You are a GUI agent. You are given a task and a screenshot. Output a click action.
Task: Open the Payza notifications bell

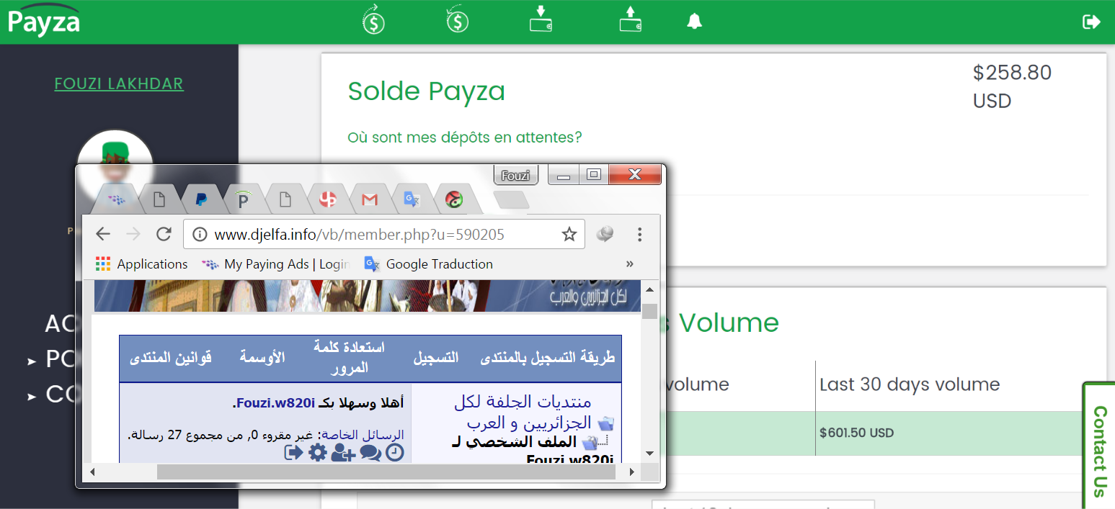tap(694, 22)
